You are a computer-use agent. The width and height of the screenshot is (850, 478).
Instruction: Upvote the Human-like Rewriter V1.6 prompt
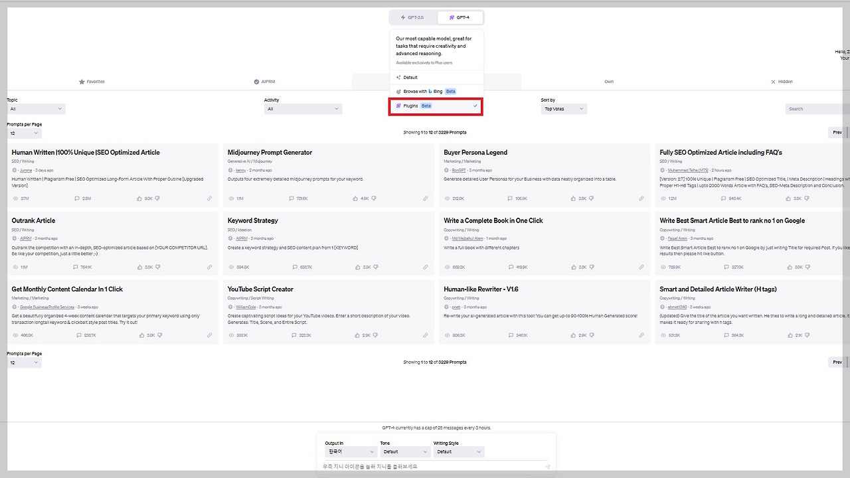click(x=572, y=335)
